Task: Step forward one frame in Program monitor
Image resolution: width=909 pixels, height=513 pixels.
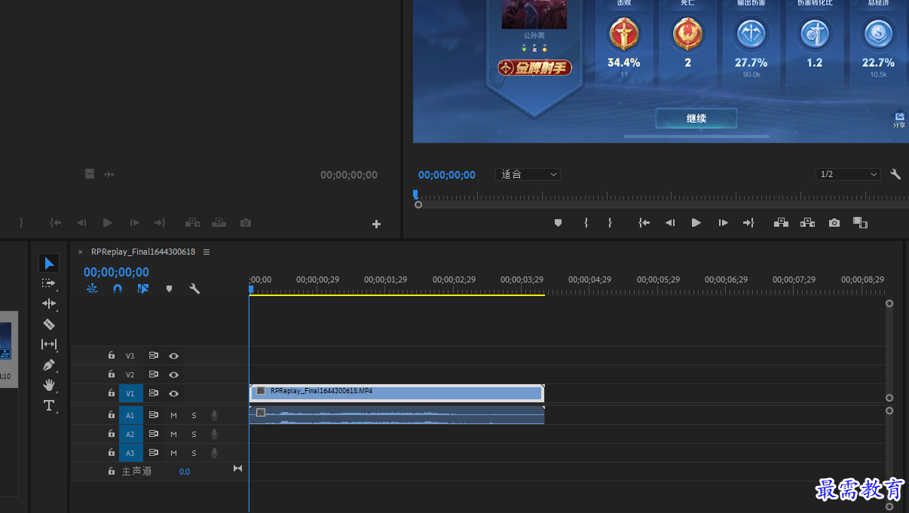Action: point(723,223)
